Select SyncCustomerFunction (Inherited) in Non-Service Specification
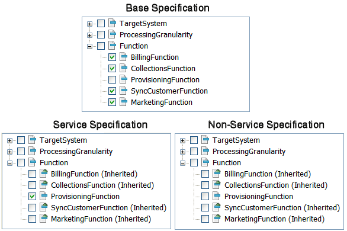Screen dimensions: 347x231 (x=282, y=207)
